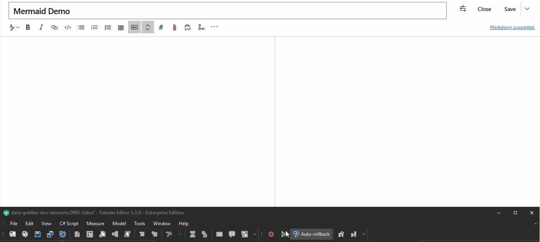Viewport: 540px width, 242px height.
Task: Follow the Markdown supported link
Action: (x=512, y=27)
